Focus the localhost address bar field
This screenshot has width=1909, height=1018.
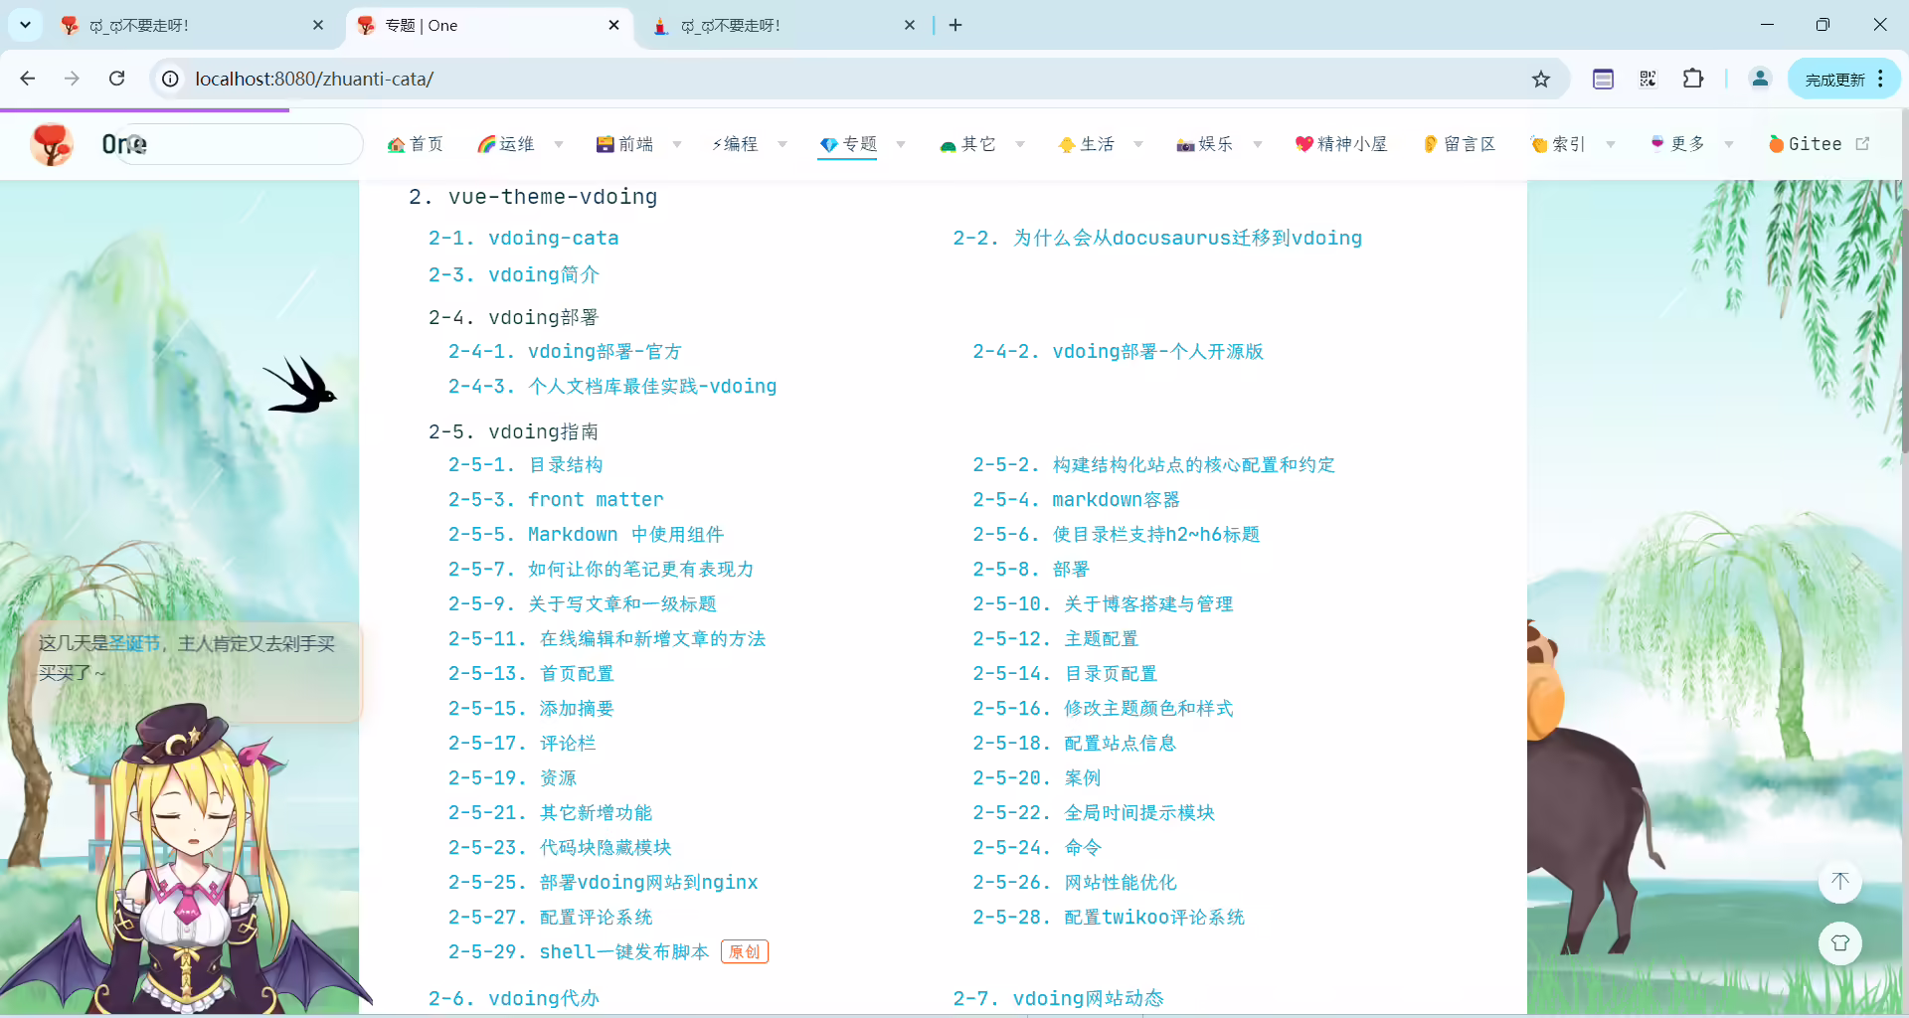point(855,79)
